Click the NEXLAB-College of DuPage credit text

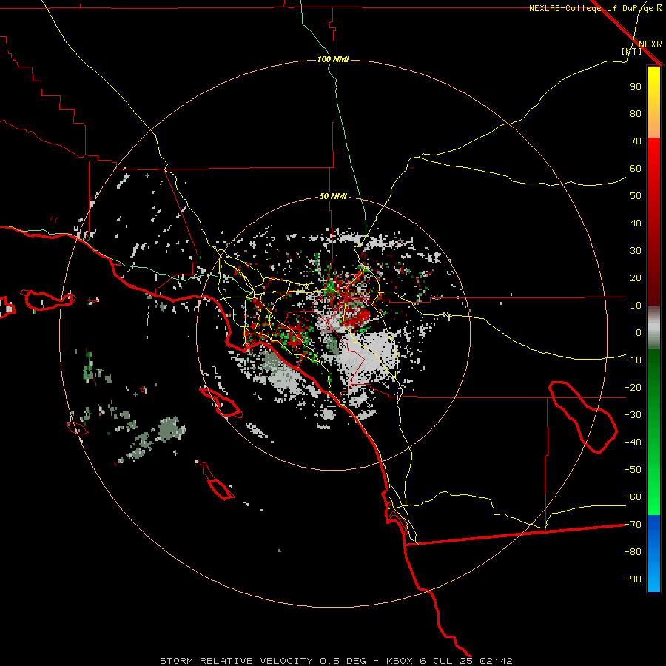(595, 8)
